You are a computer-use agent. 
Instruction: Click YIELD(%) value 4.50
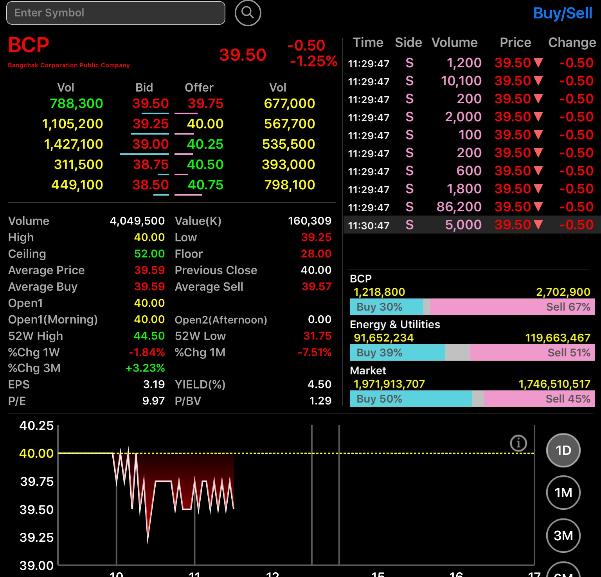tap(319, 384)
